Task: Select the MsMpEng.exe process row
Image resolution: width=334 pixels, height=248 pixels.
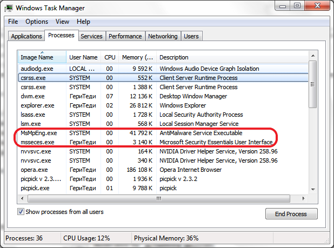Action: pos(38,133)
